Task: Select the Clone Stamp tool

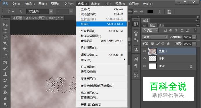Action: tap(5, 74)
